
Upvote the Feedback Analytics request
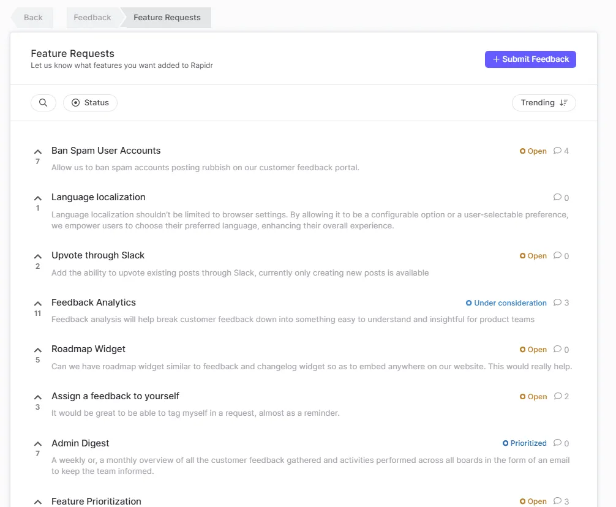click(x=38, y=303)
